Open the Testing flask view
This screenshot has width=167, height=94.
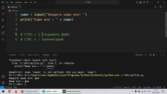pos(3,39)
